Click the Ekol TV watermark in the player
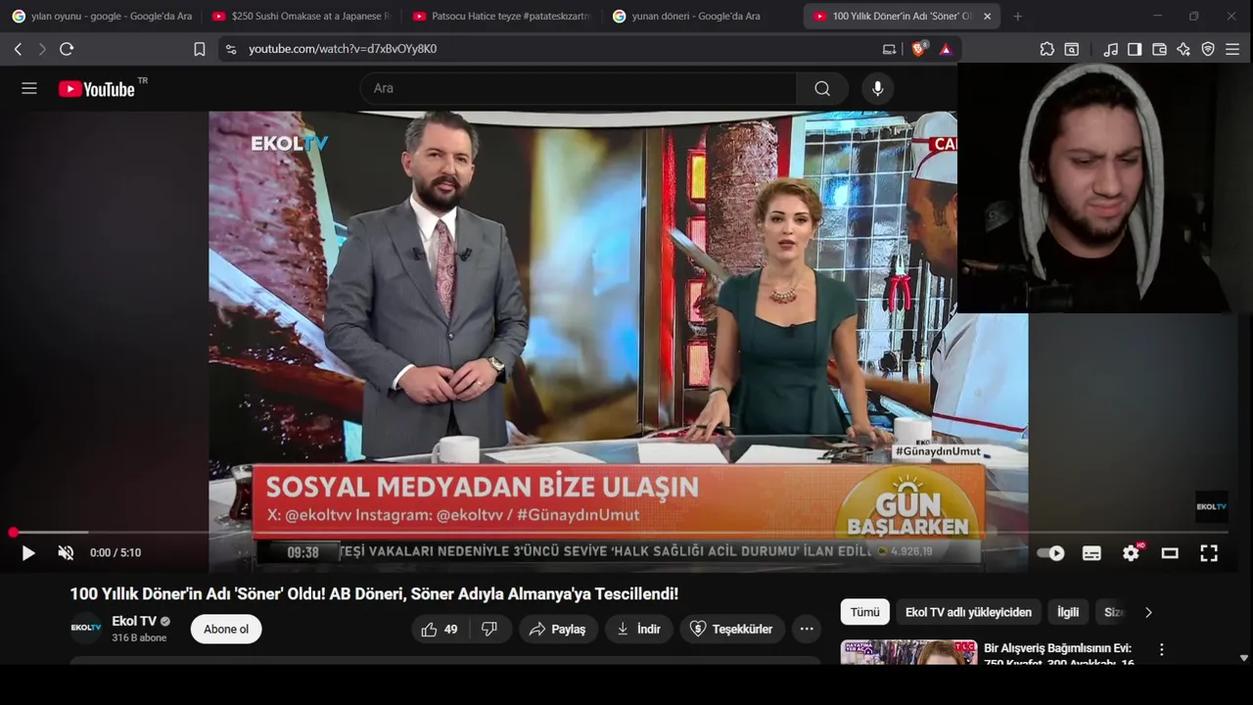The width and height of the screenshot is (1253, 705). click(x=1211, y=506)
